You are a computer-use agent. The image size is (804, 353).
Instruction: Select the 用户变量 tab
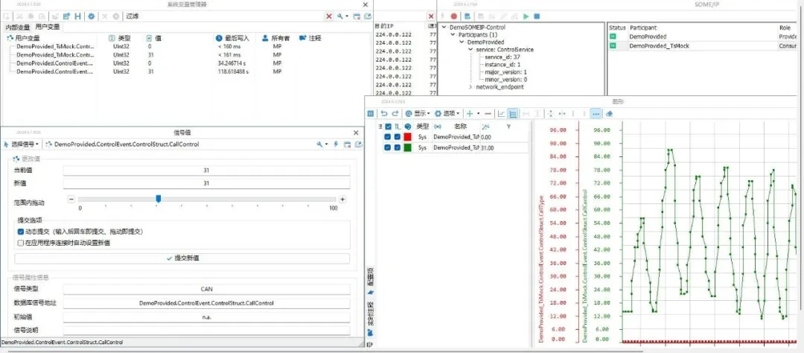(x=48, y=27)
